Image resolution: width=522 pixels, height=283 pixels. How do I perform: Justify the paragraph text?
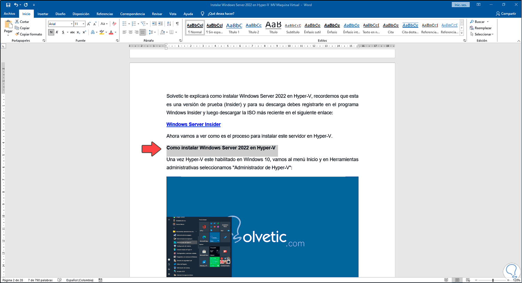coord(142,32)
